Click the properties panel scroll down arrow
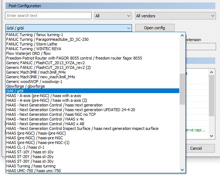This screenshot has width=220, height=175. coord(211,136)
